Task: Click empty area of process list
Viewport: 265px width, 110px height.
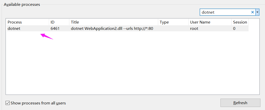Action: (x=132, y=66)
